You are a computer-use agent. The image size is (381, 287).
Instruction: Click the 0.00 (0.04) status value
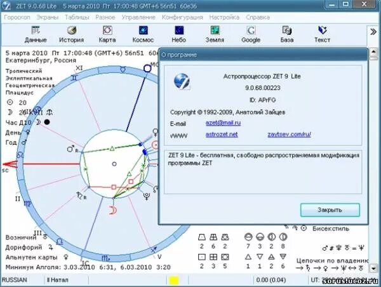271,280
